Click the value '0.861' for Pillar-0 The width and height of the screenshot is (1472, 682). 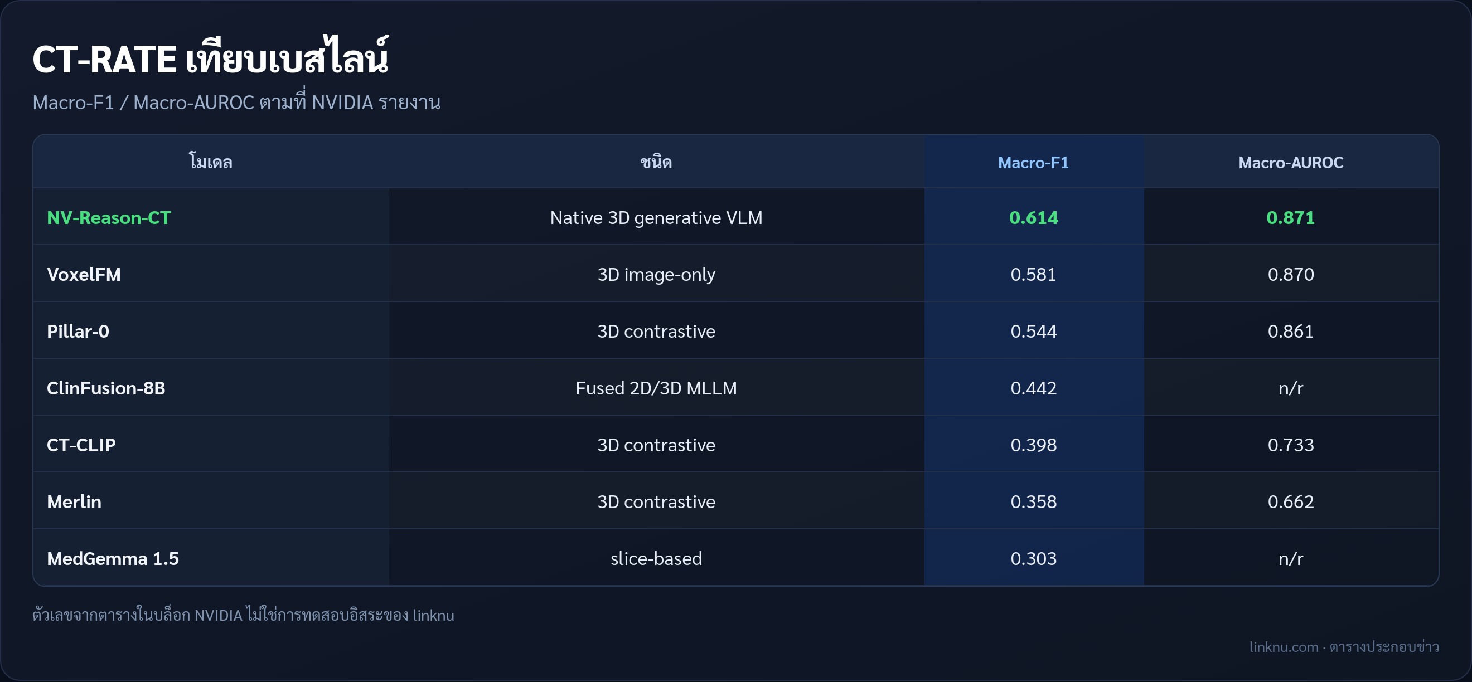pyautogui.click(x=1291, y=332)
